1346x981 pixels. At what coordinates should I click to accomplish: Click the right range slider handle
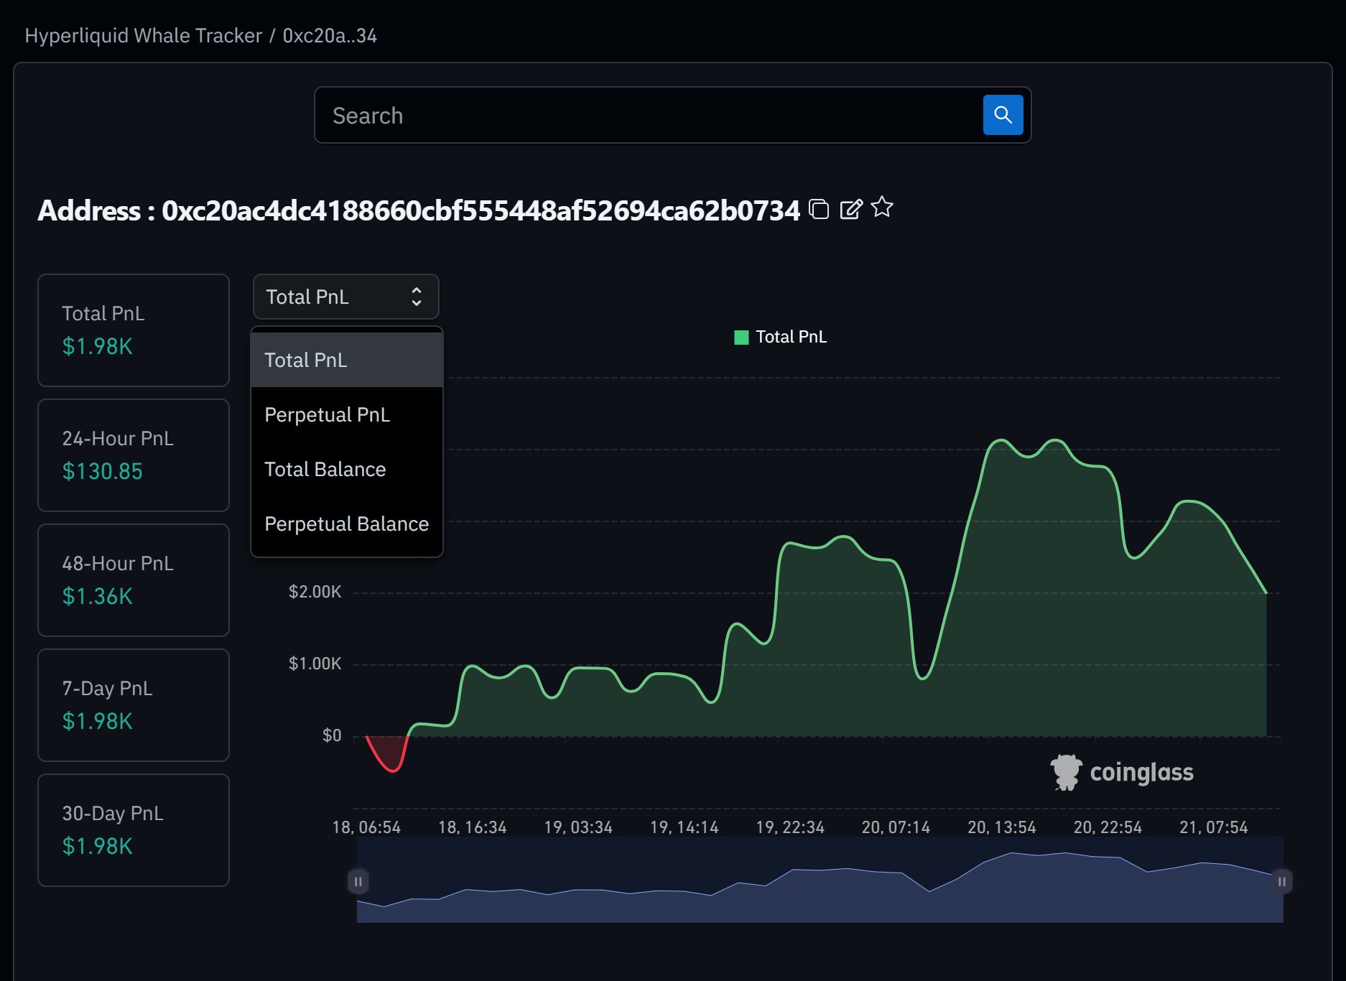[x=1281, y=881]
